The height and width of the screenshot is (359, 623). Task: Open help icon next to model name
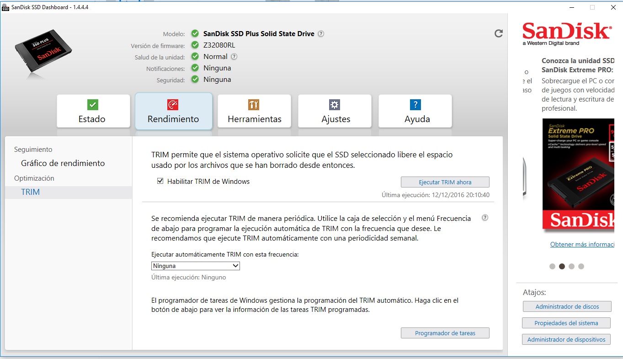321,34
